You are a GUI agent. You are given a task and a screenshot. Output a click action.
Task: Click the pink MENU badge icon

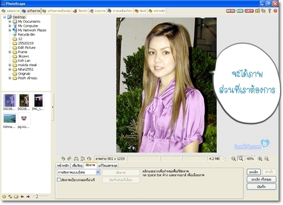tap(231, 11)
